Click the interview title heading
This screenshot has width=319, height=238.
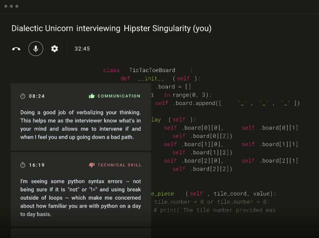click(111, 29)
